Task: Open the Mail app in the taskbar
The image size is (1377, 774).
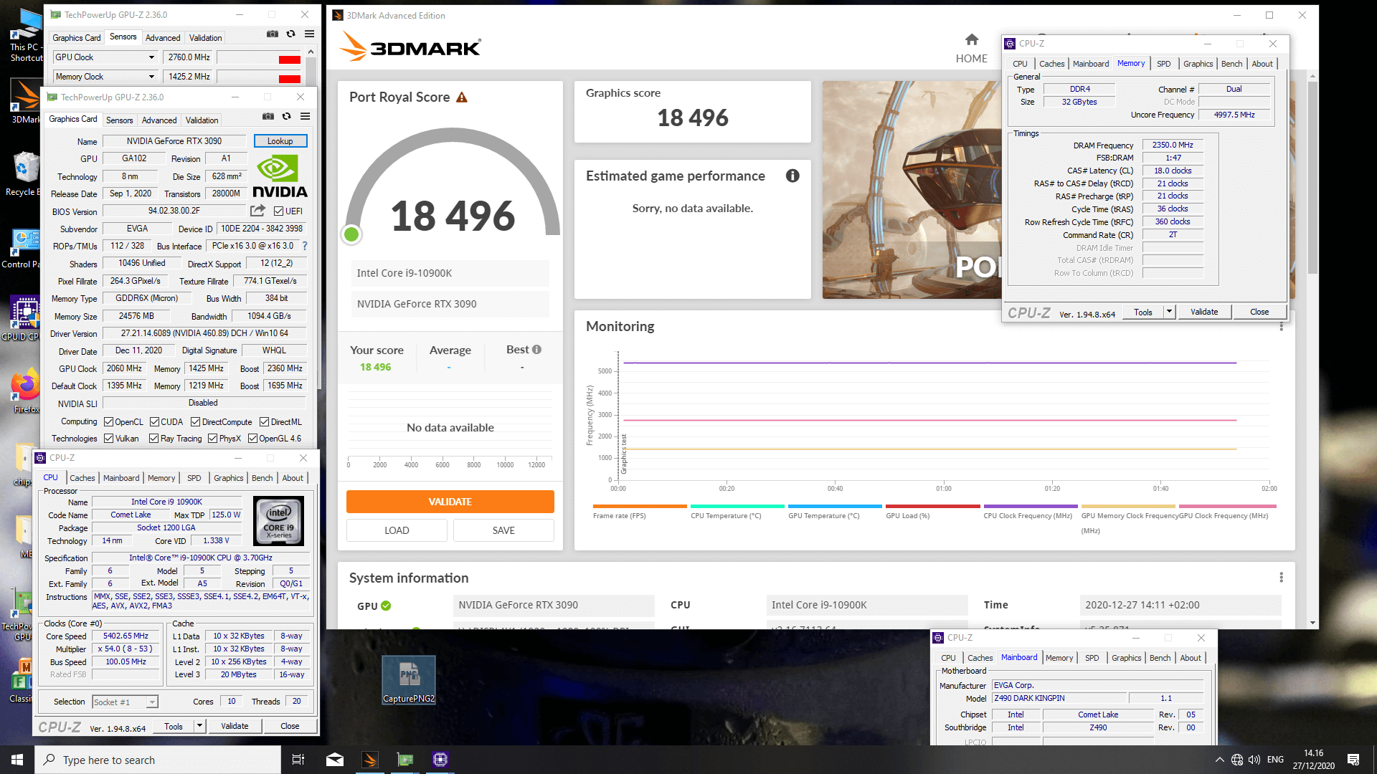Action: click(335, 760)
